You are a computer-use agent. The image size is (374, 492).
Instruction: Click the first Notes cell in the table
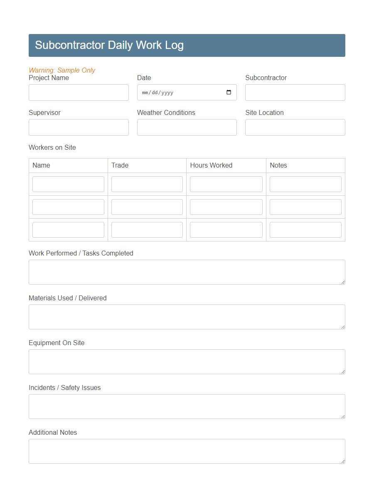305,184
